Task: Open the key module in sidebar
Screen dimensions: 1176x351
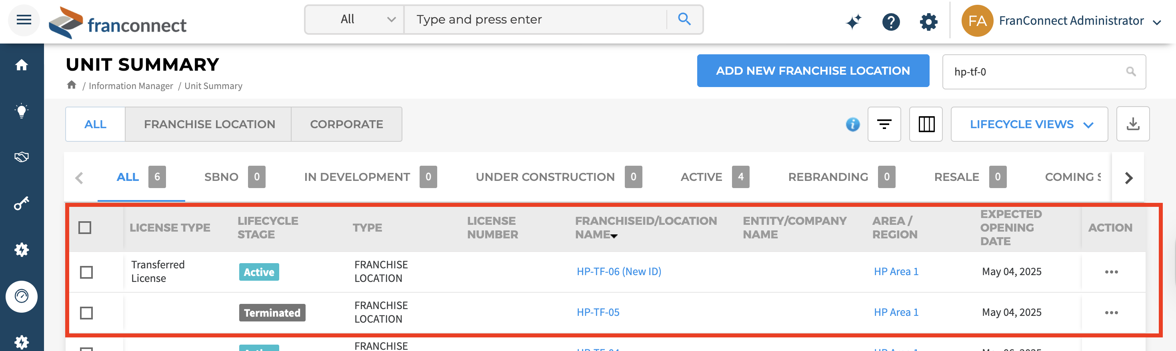Action: [22, 203]
